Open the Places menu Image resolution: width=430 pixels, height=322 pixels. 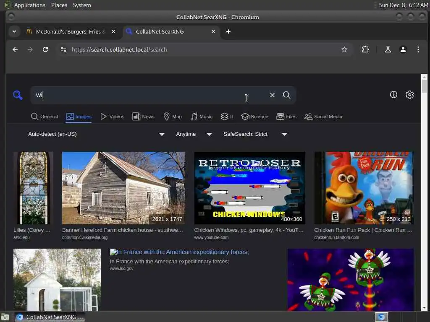pyautogui.click(x=59, y=5)
